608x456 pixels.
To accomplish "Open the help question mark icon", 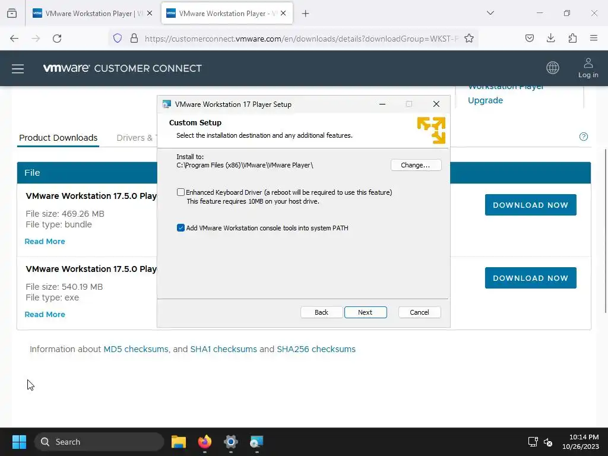I will pos(583,137).
